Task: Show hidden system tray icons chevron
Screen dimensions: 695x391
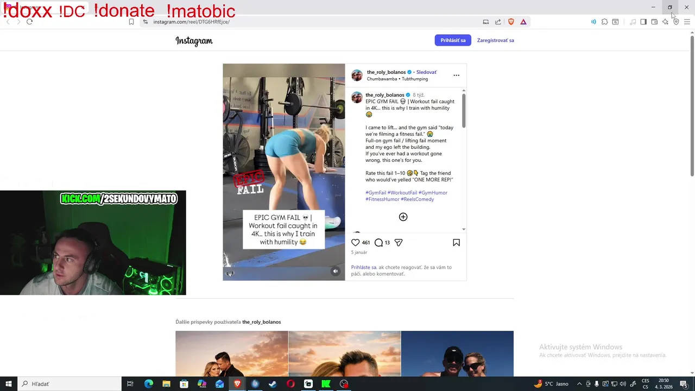Action: [x=579, y=384]
